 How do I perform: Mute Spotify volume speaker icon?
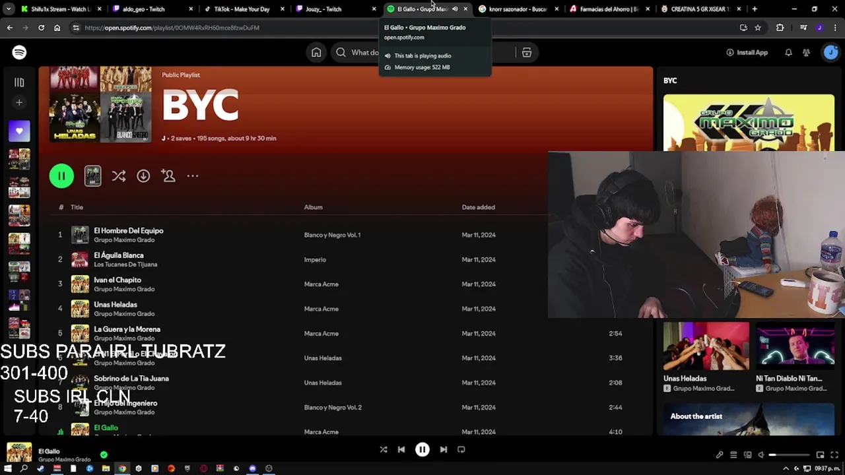(x=761, y=455)
